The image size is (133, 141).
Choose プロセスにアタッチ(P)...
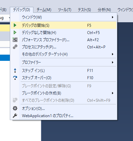(x=64, y=47)
